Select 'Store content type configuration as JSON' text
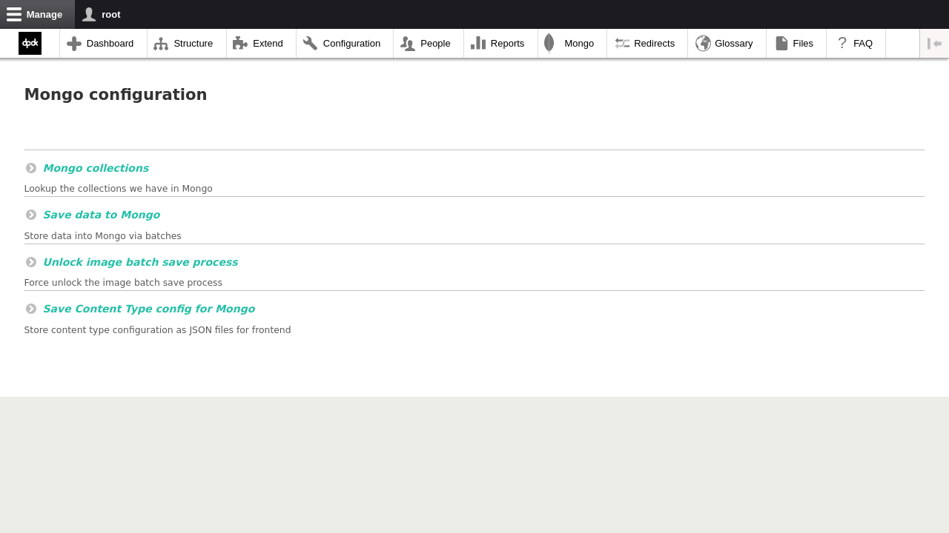 158,330
